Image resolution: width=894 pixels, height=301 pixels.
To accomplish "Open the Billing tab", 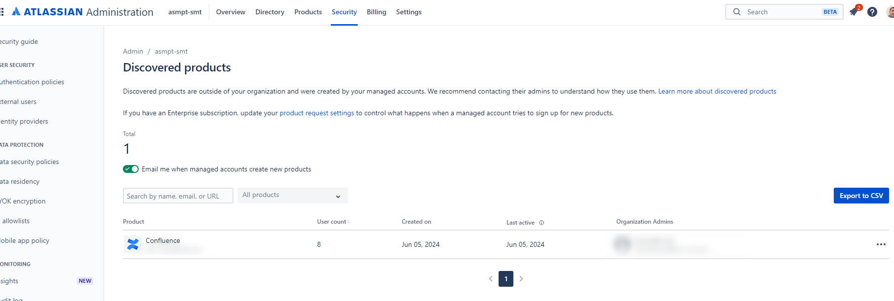I will [376, 12].
